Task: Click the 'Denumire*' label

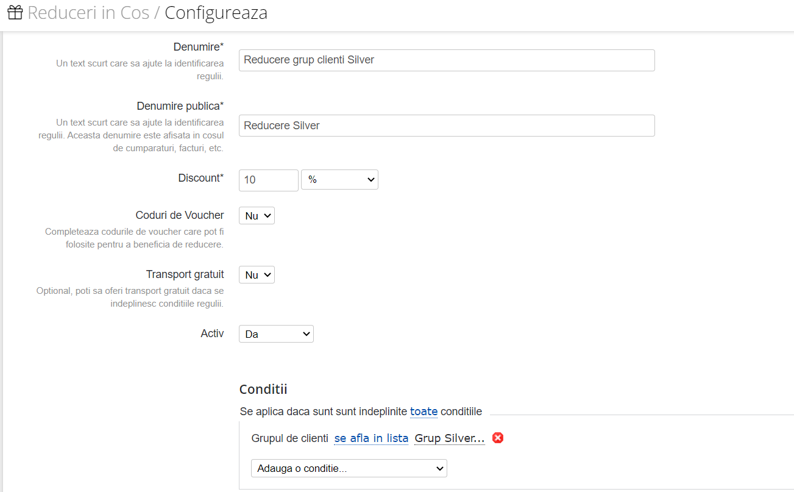Action: pos(199,47)
